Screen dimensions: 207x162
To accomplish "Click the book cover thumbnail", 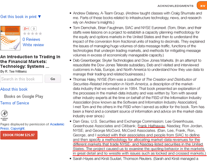I will [10, 38].
